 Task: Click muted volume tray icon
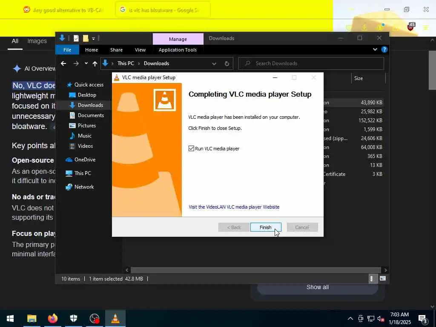[381, 318]
